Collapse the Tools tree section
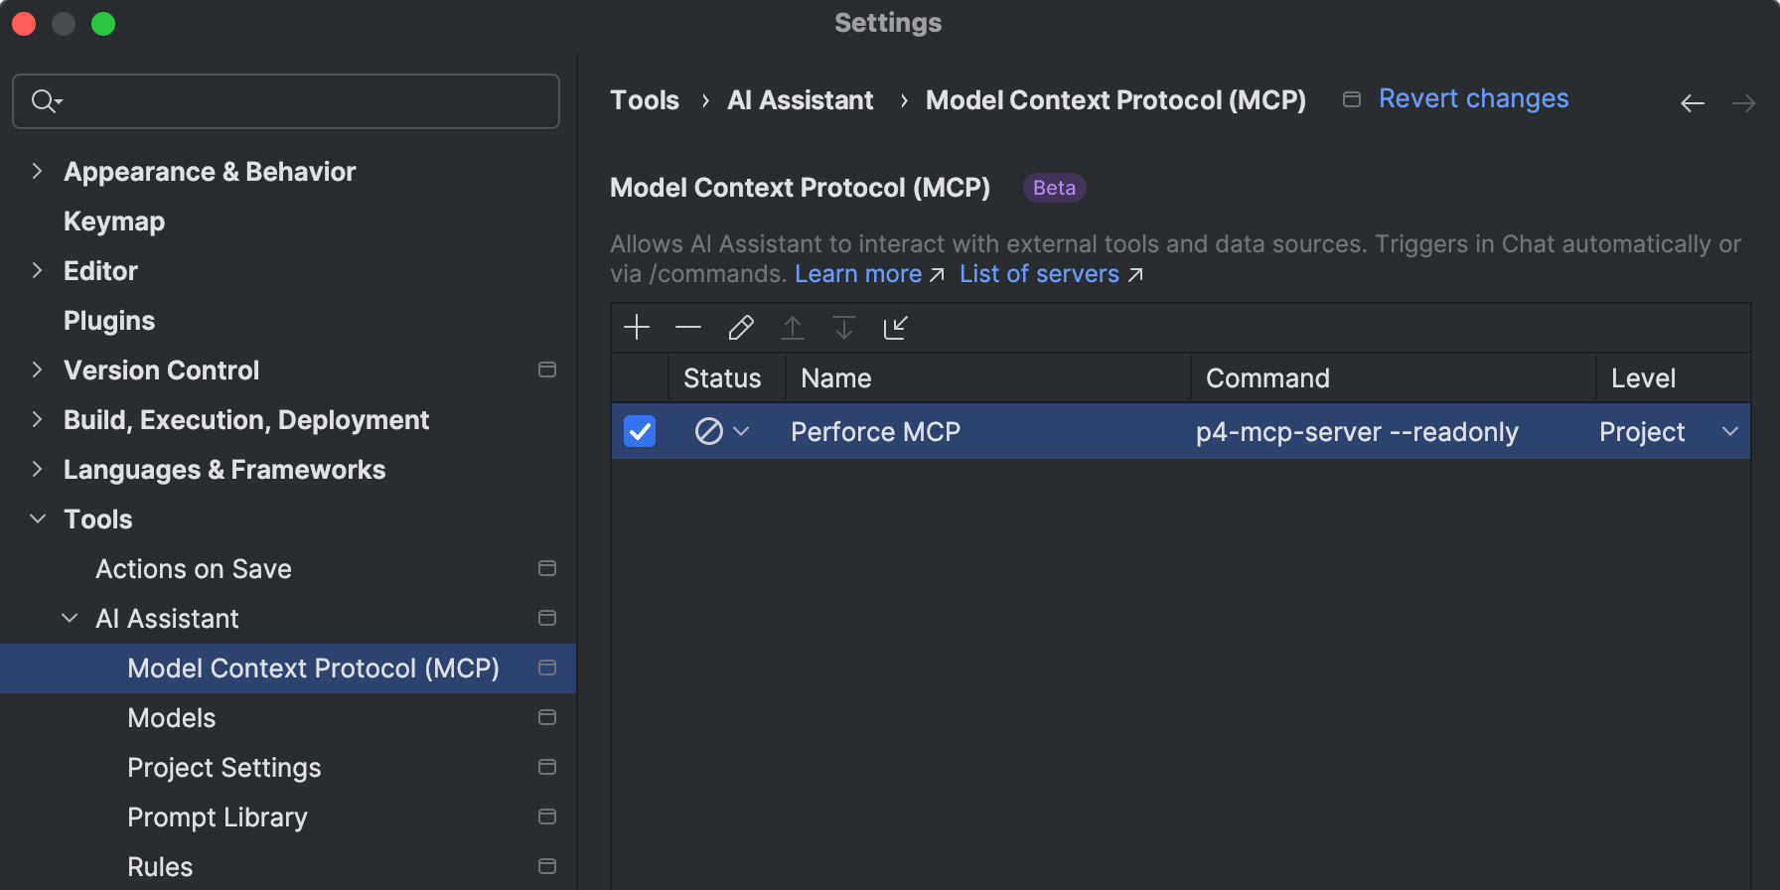 38,519
